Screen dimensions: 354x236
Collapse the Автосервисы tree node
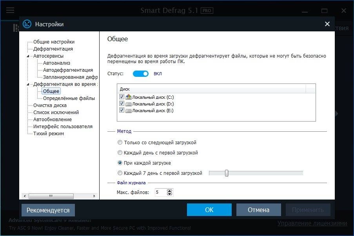28,56
